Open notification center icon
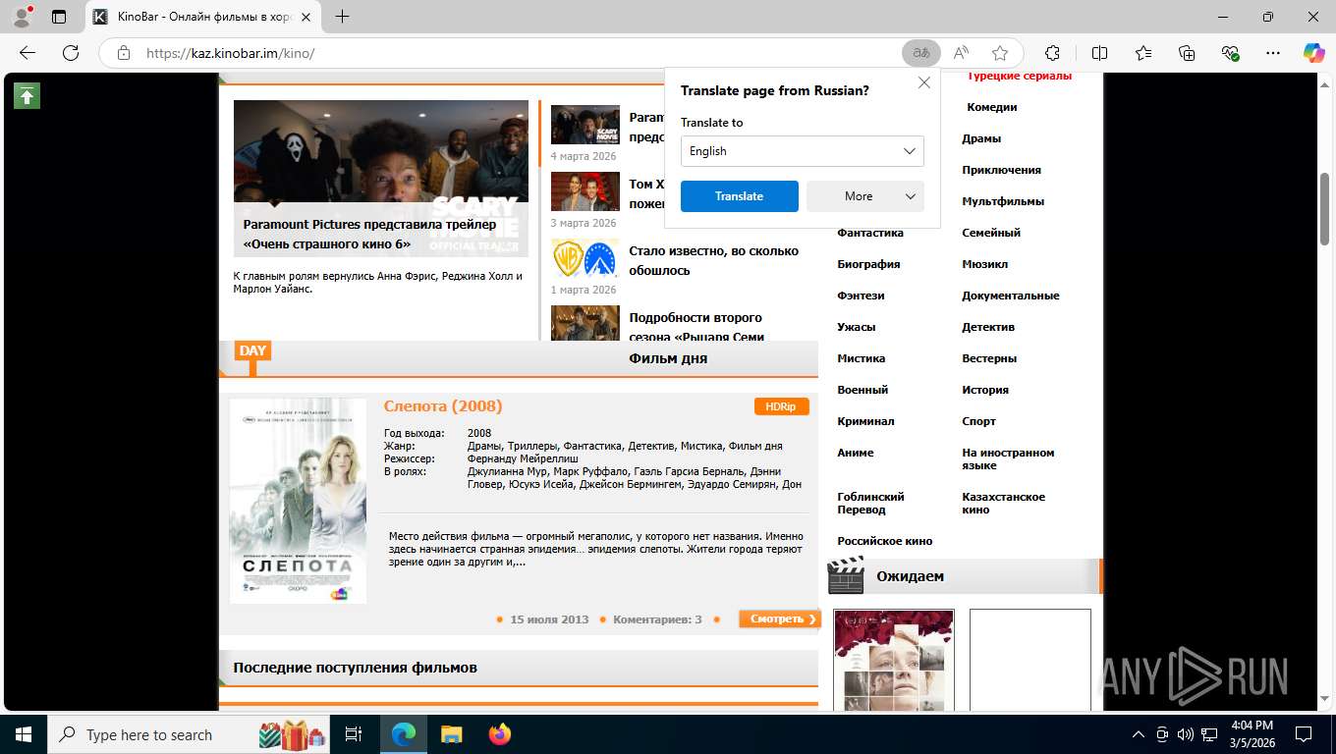 1304,734
